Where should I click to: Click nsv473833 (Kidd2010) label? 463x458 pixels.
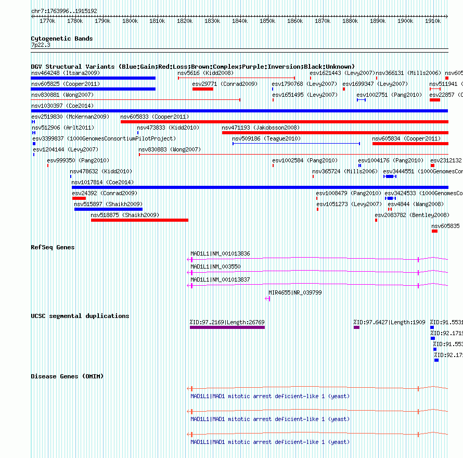[168, 128]
